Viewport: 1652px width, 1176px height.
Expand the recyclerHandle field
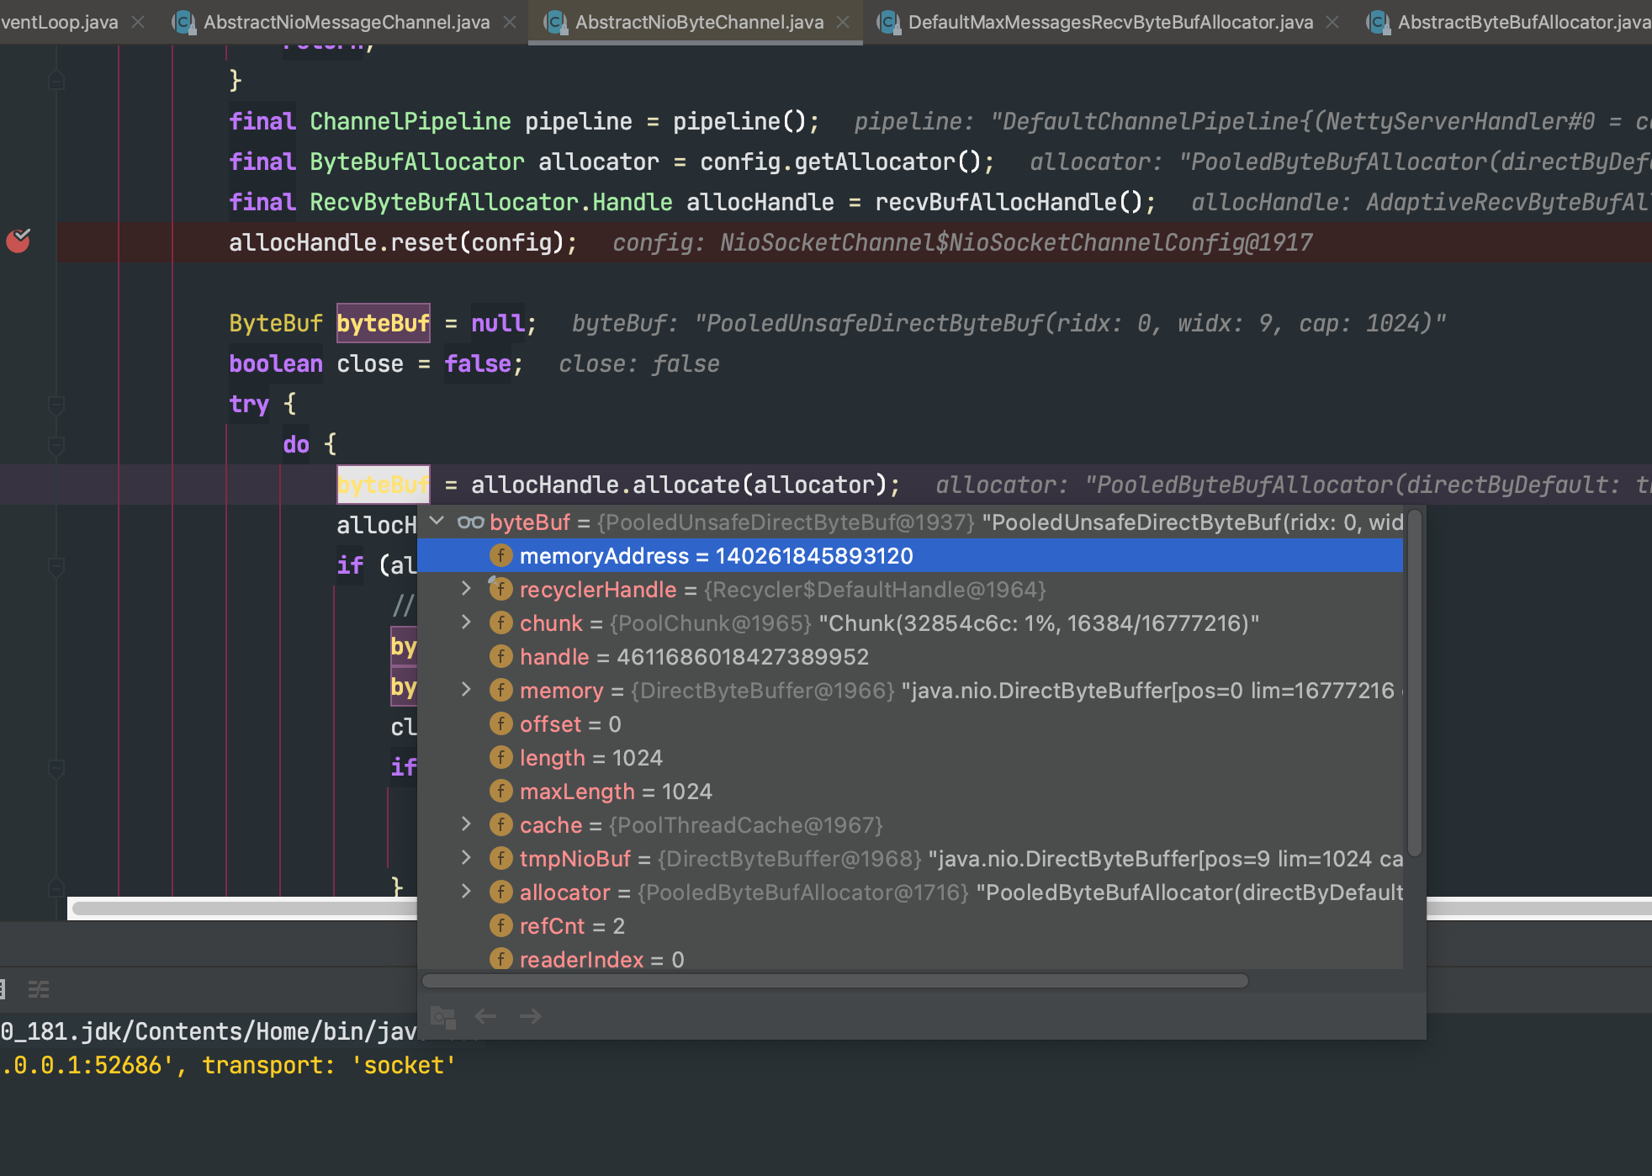coord(467,589)
